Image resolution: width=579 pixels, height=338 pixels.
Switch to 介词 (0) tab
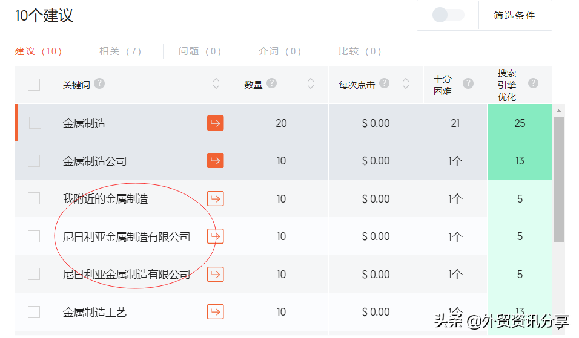click(x=280, y=51)
